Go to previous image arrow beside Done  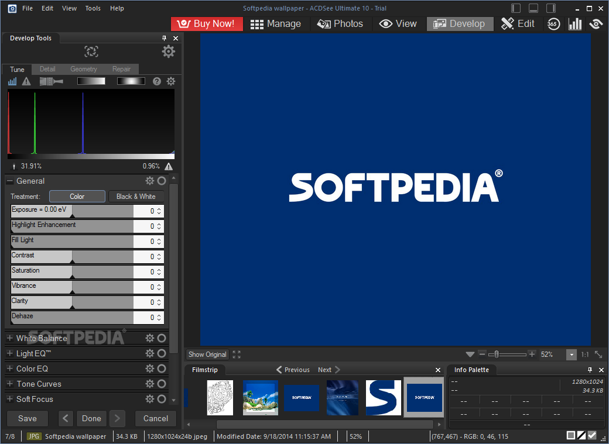point(66,418)
